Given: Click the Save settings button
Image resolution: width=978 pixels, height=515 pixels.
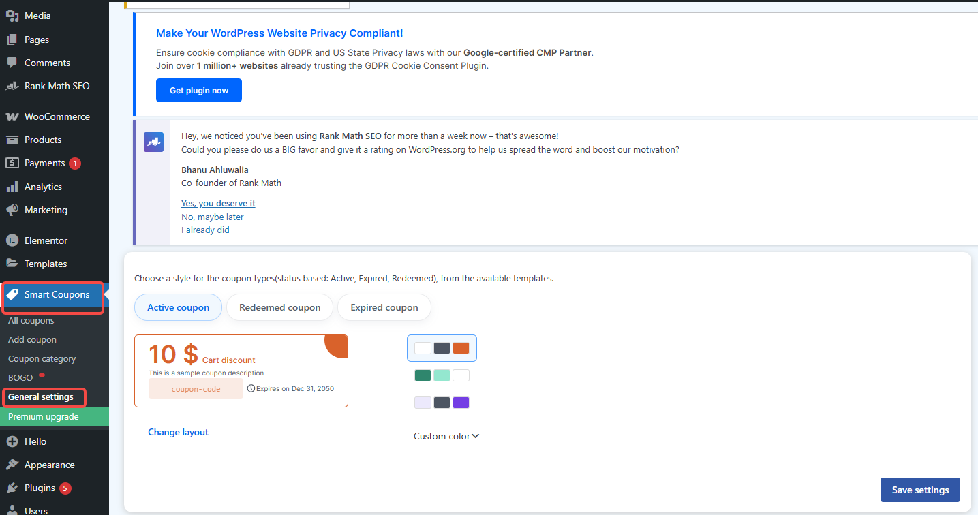Looking at the screenshot, I should (920, 490).
